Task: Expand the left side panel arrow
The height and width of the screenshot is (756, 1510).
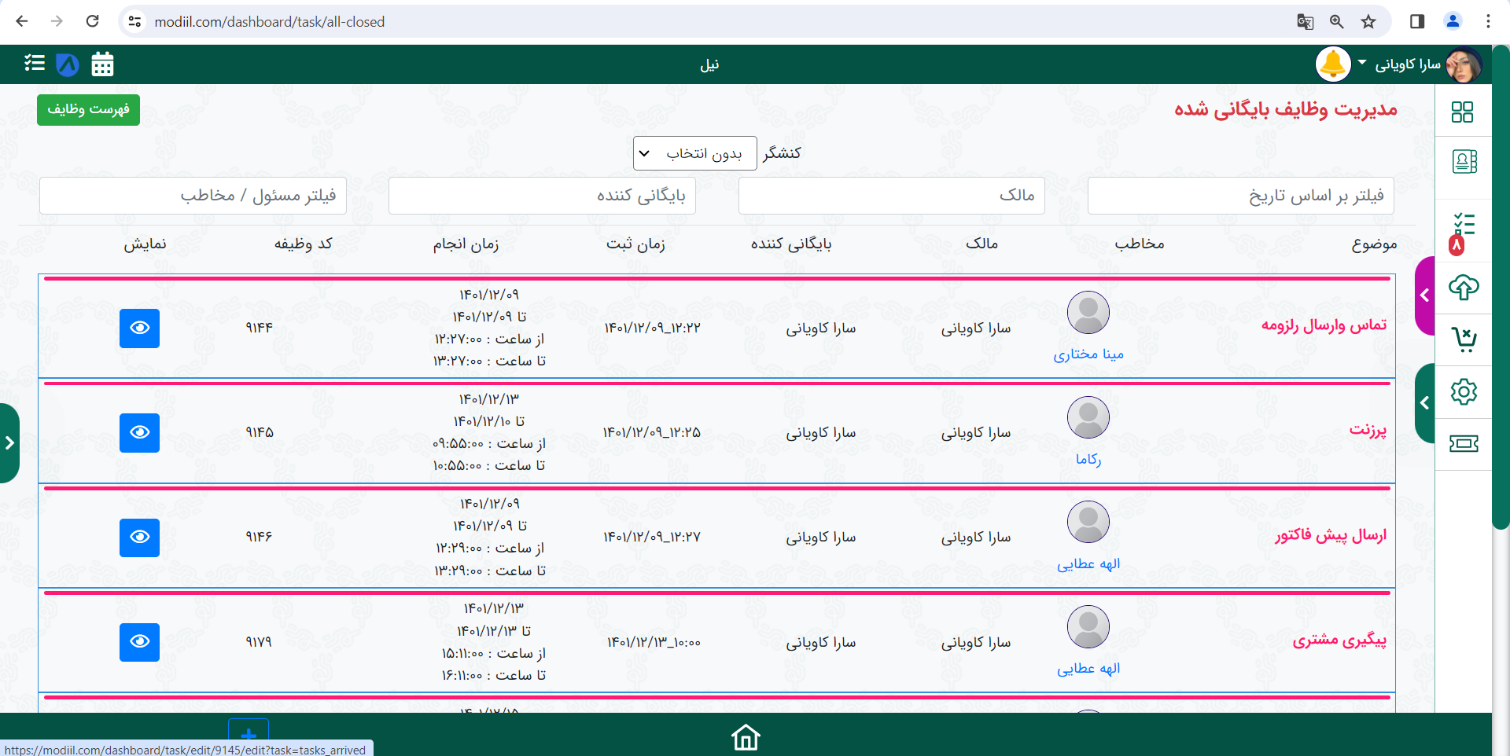Action: [9, 443]
